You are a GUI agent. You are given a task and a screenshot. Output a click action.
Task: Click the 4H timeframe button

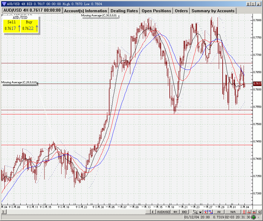tap(175, 212)
